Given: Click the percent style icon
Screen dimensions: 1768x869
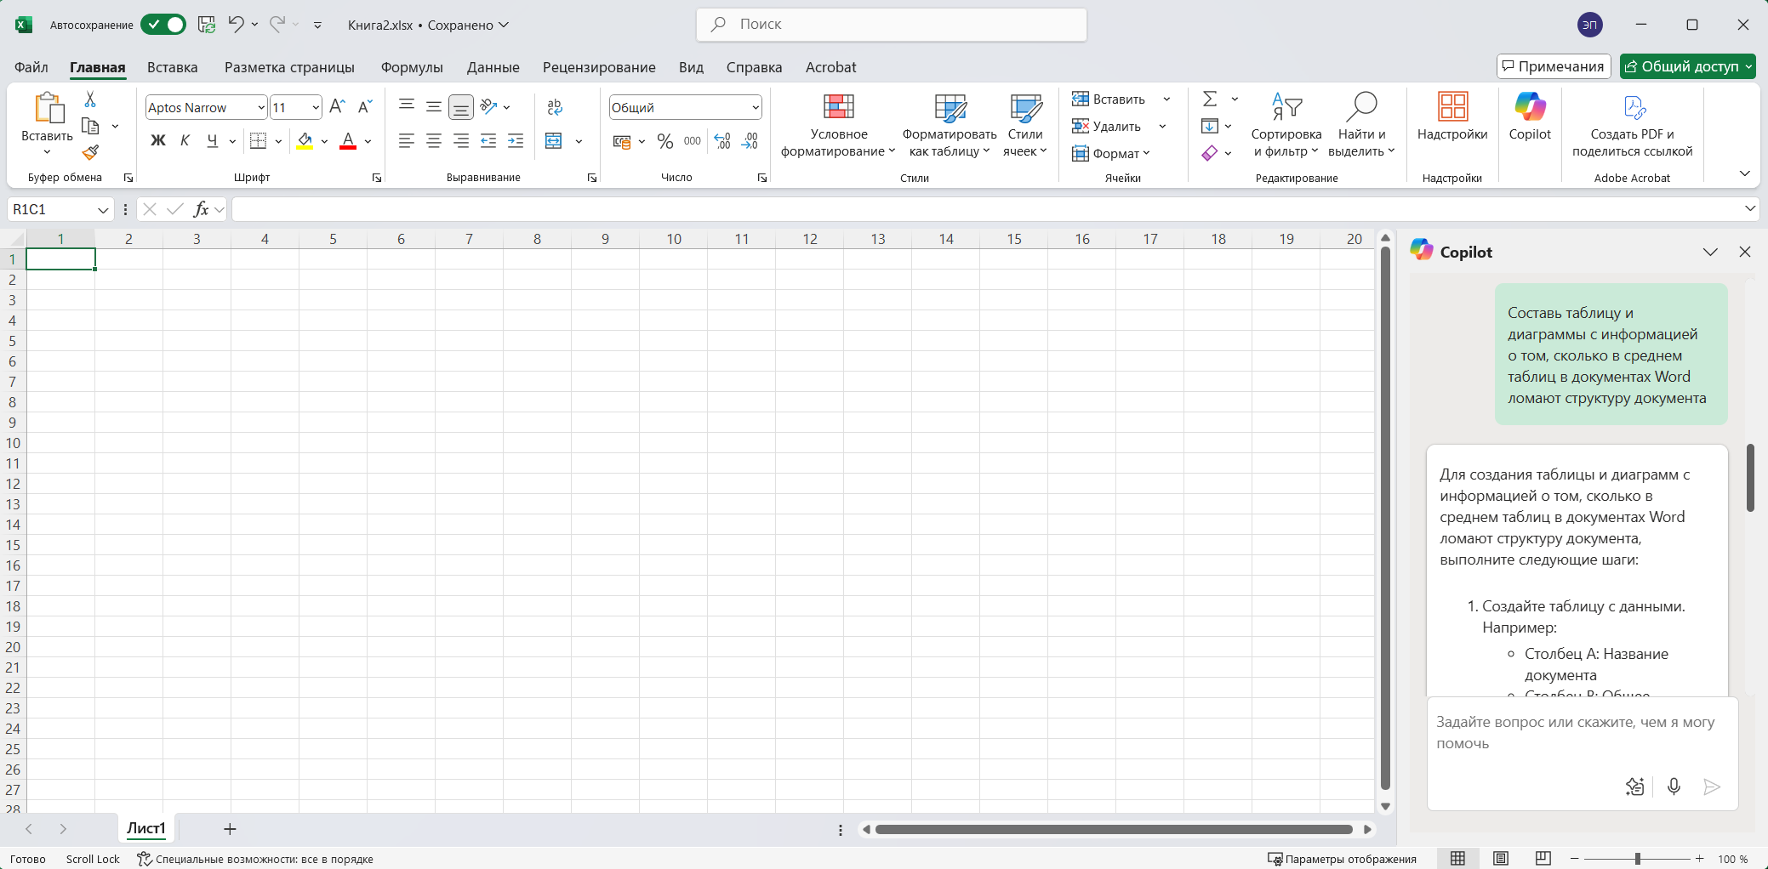Looking at the screenshot, I should [665, 141].
